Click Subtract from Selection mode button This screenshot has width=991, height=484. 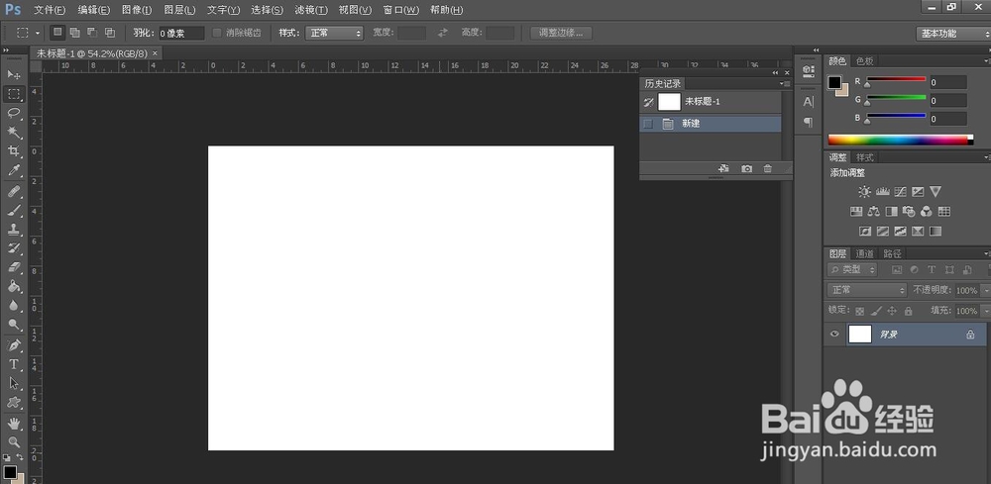tap(92, 33)
